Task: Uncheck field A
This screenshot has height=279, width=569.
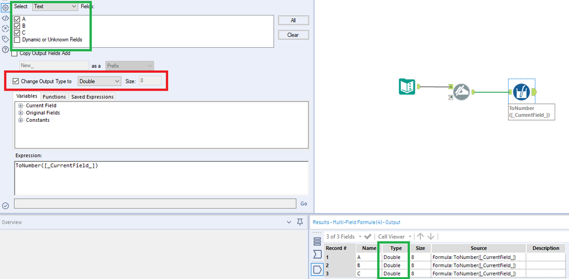Action: click(x=17, y=19)
